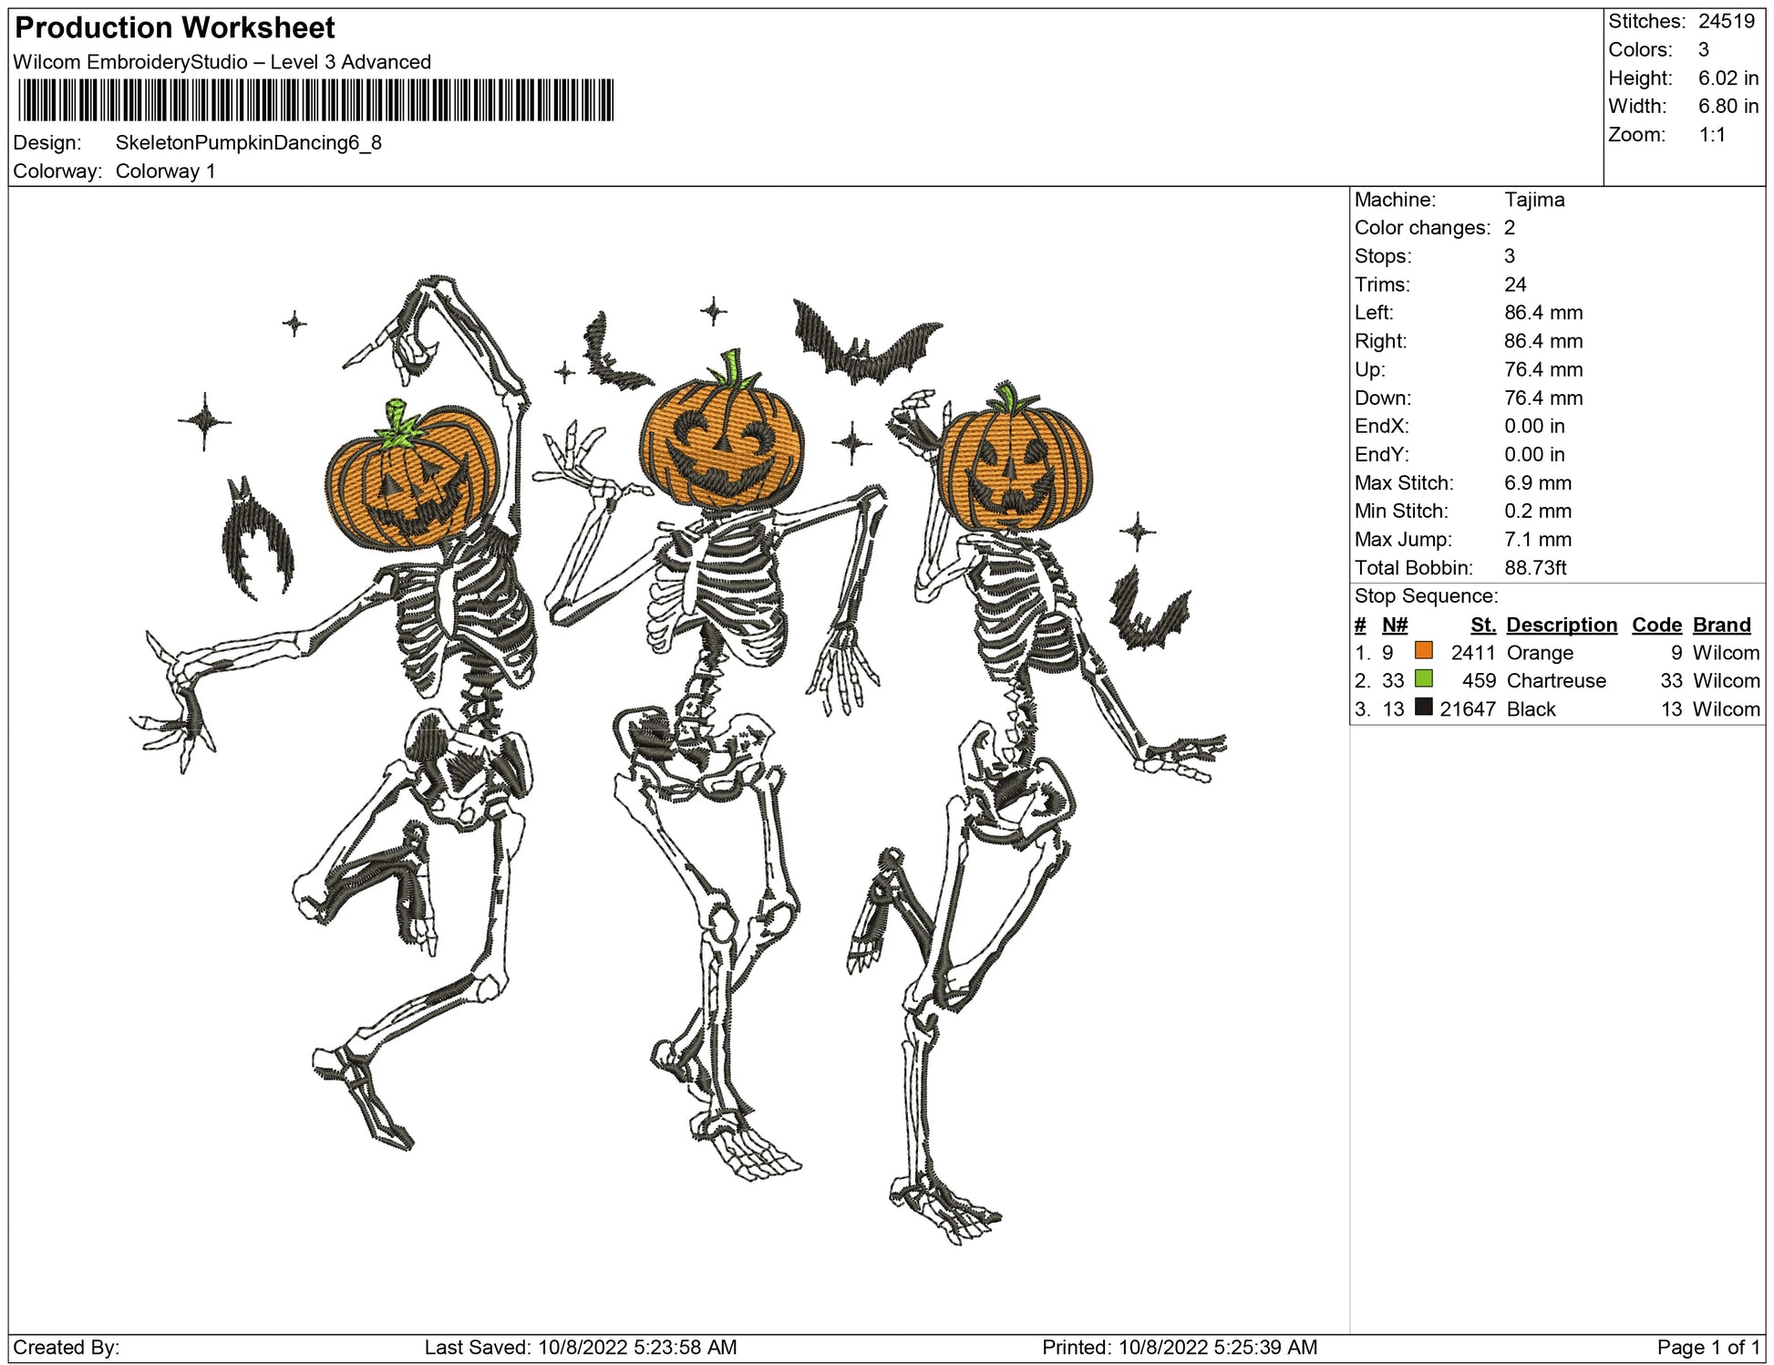Click the large sparkle star at left
The width and height of the screenshot is (1774, 1365).
point(204,421)
